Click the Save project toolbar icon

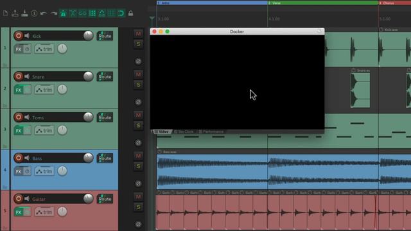click(x=24, y=13)
